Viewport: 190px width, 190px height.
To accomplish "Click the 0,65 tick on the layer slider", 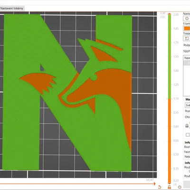I will point(176,141).
